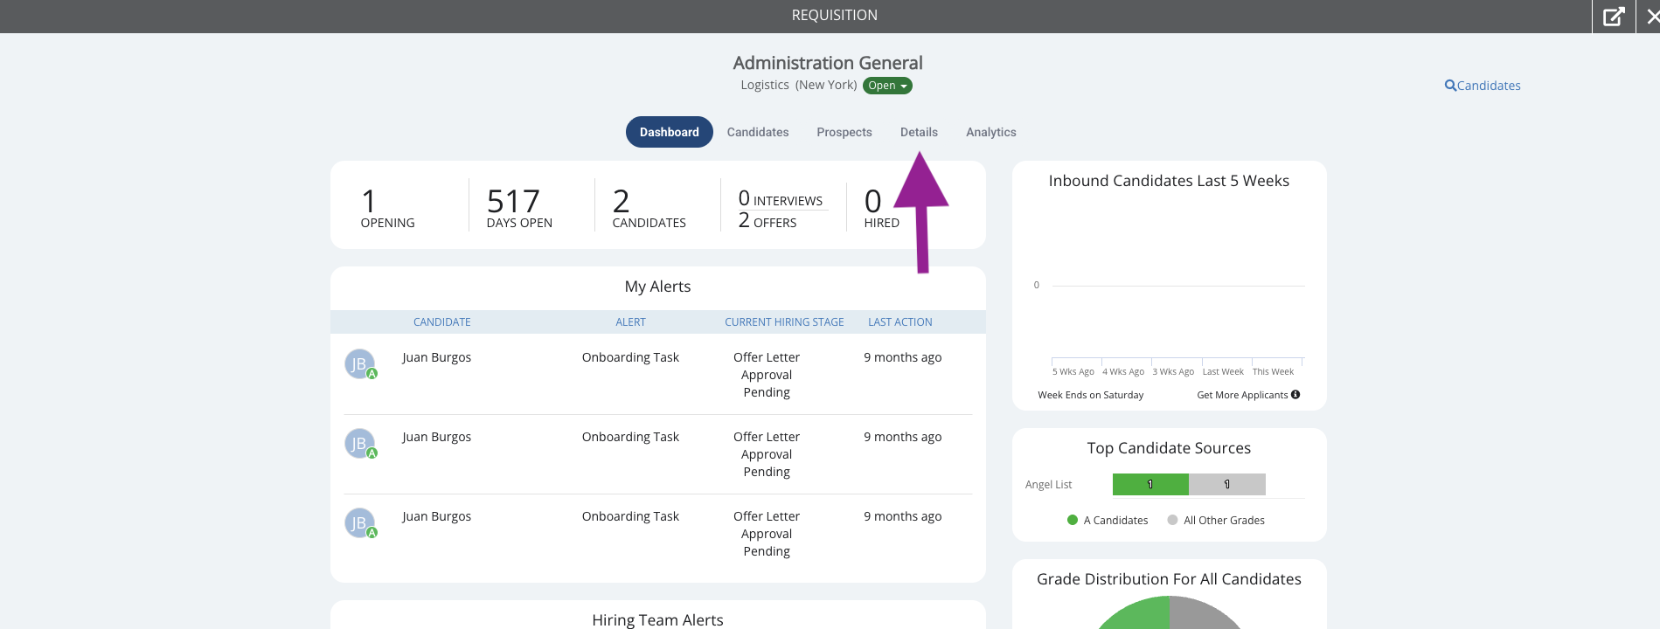Sort alerts by Last Action column
The image size is (1660, 629).
pos(899,322)
